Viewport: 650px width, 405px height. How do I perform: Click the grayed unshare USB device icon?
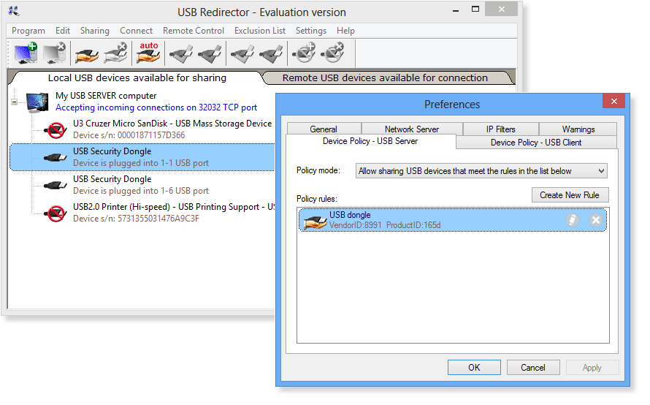pos(115,53)
